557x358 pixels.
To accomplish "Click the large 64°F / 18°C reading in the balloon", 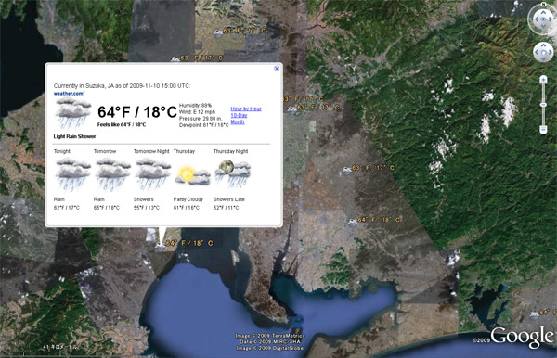I will (137, 112).
